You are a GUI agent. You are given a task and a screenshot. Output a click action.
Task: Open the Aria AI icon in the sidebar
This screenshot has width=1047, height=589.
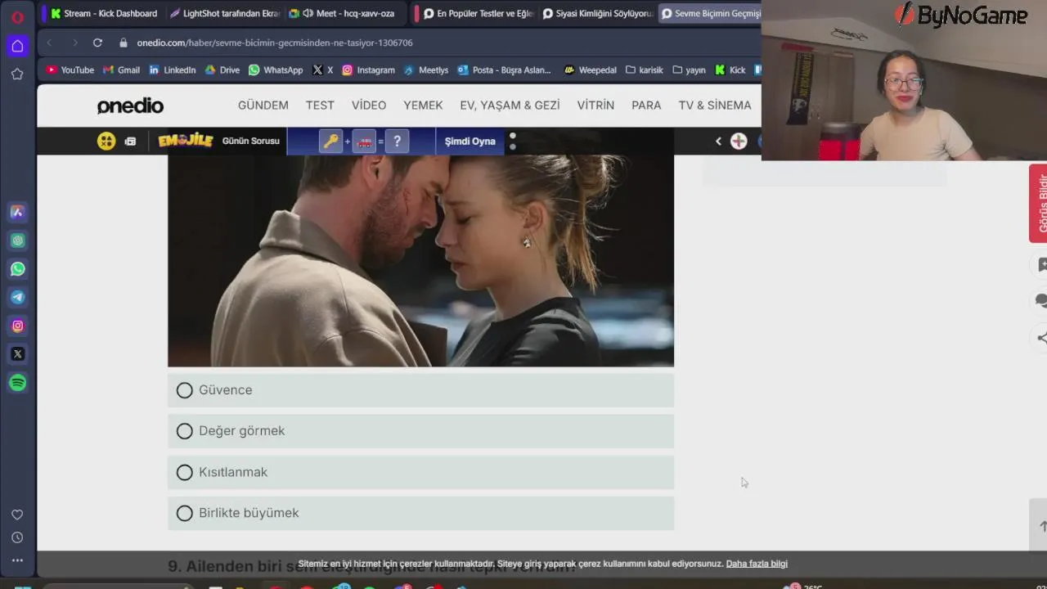pos(17,212)
